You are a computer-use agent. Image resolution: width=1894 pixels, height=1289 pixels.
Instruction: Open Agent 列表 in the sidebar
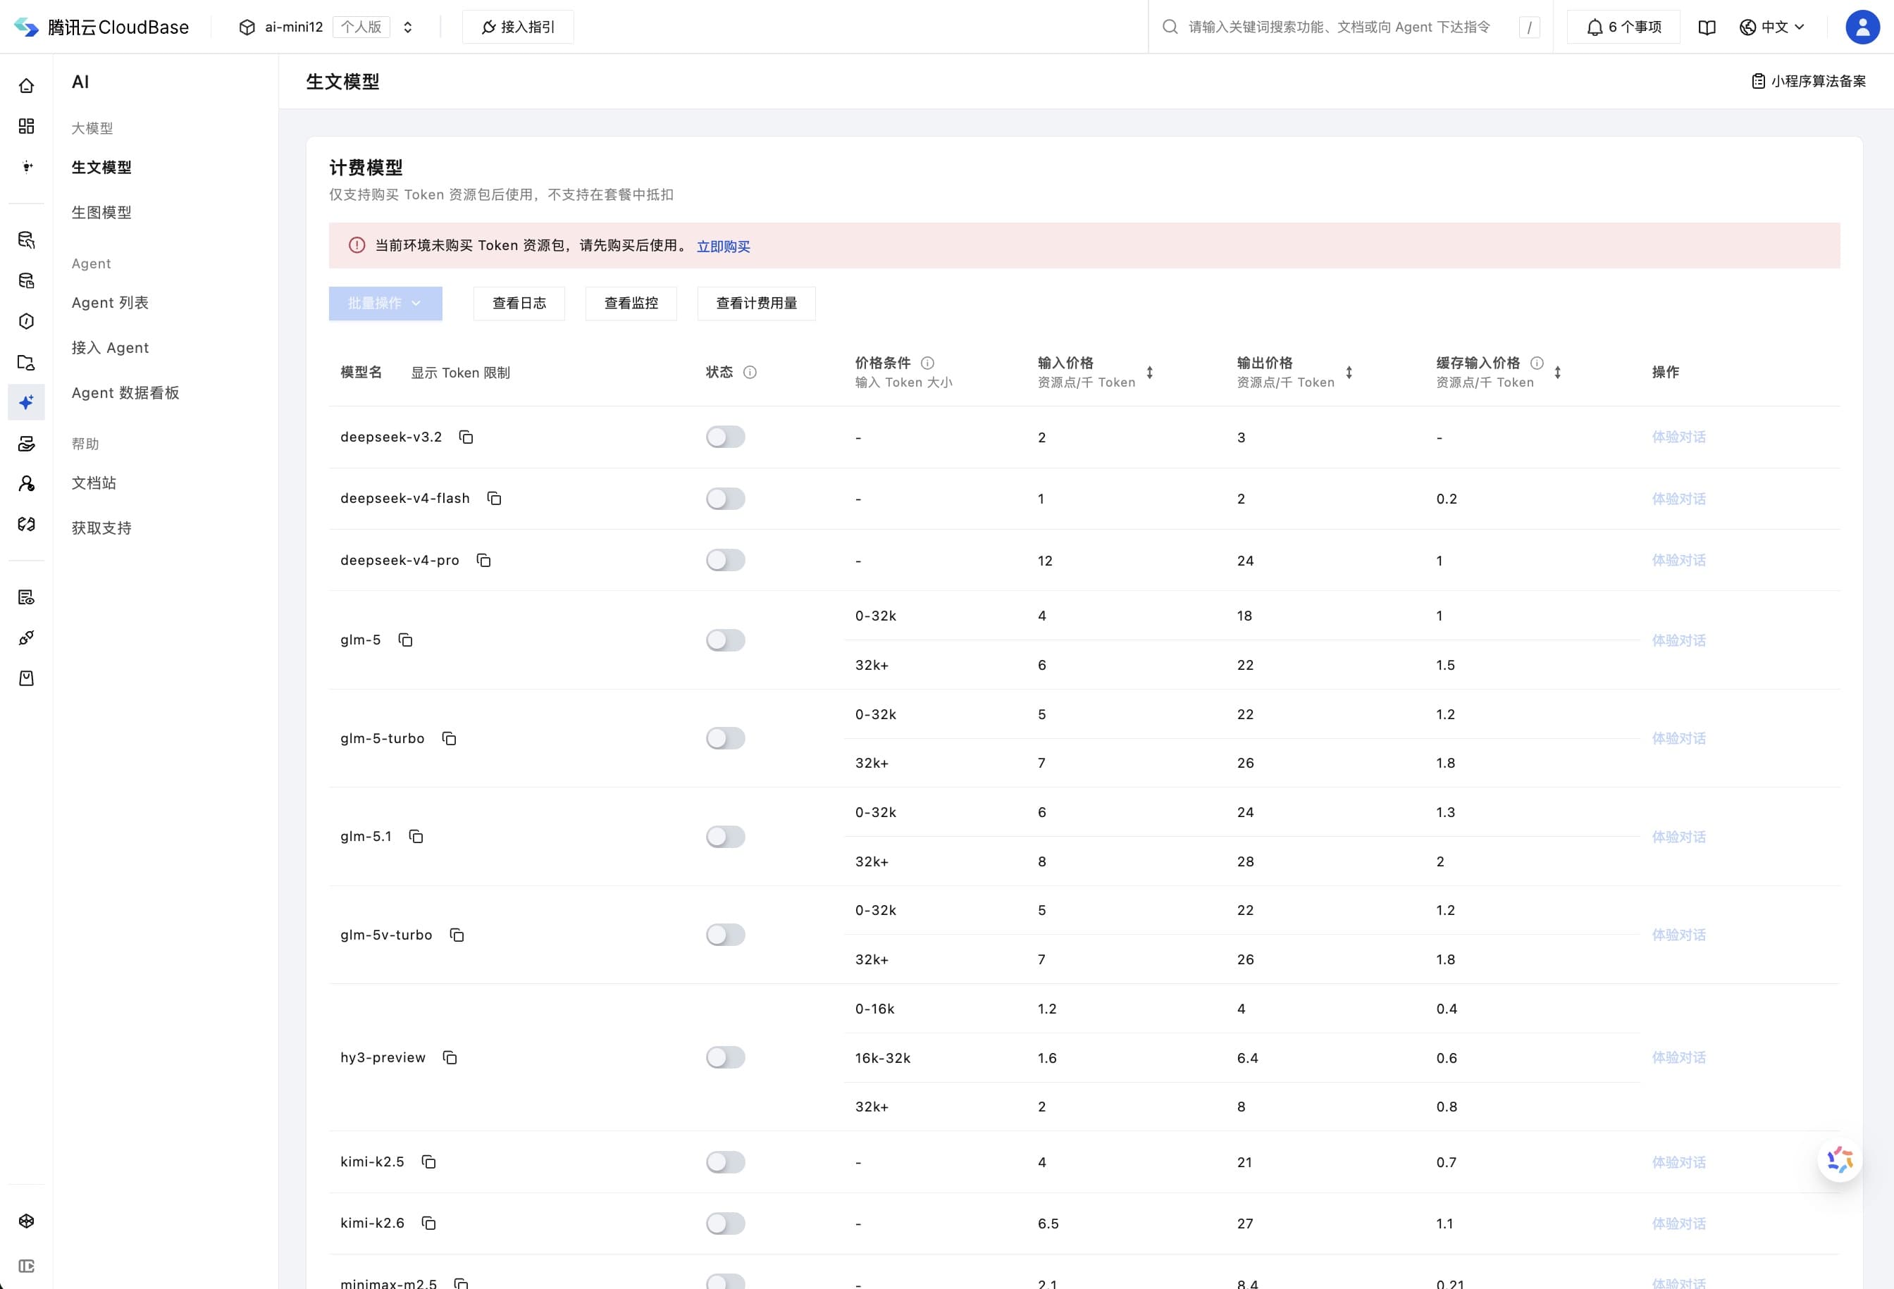110,303
